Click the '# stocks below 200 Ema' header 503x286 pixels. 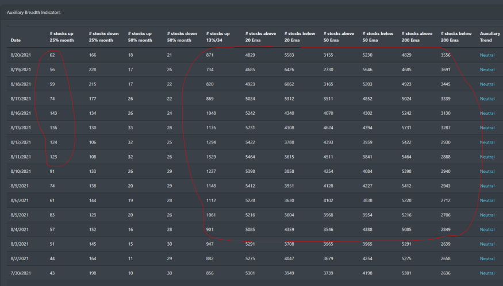(456, 37)
